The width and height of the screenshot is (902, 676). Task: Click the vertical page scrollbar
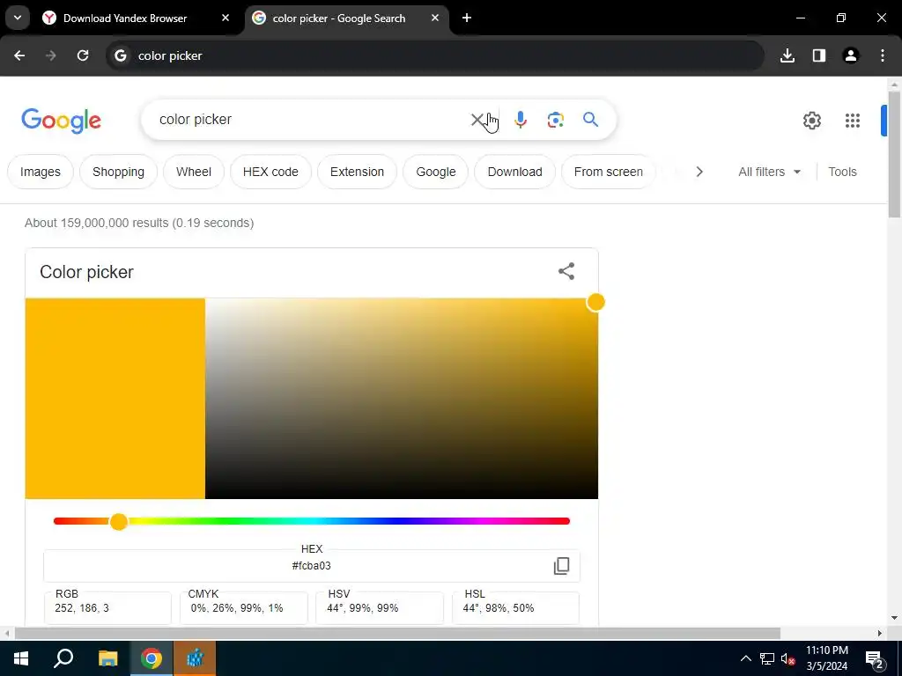coord(894,155)
